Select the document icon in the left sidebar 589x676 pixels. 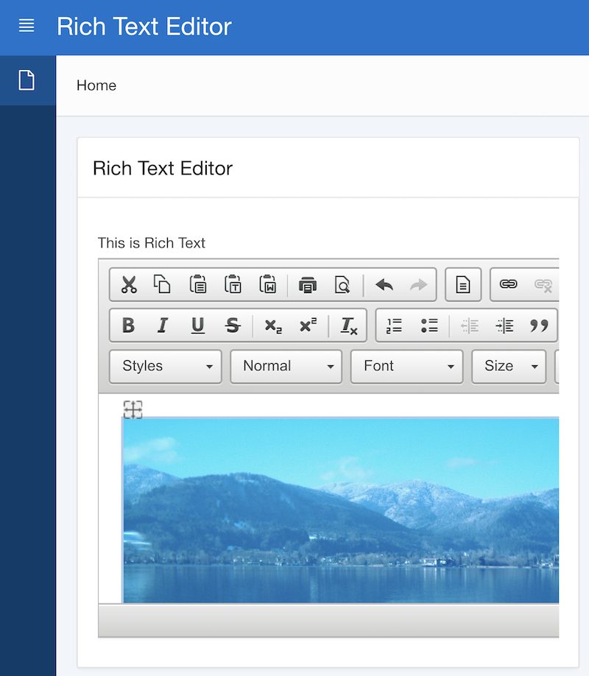(27, 80)
